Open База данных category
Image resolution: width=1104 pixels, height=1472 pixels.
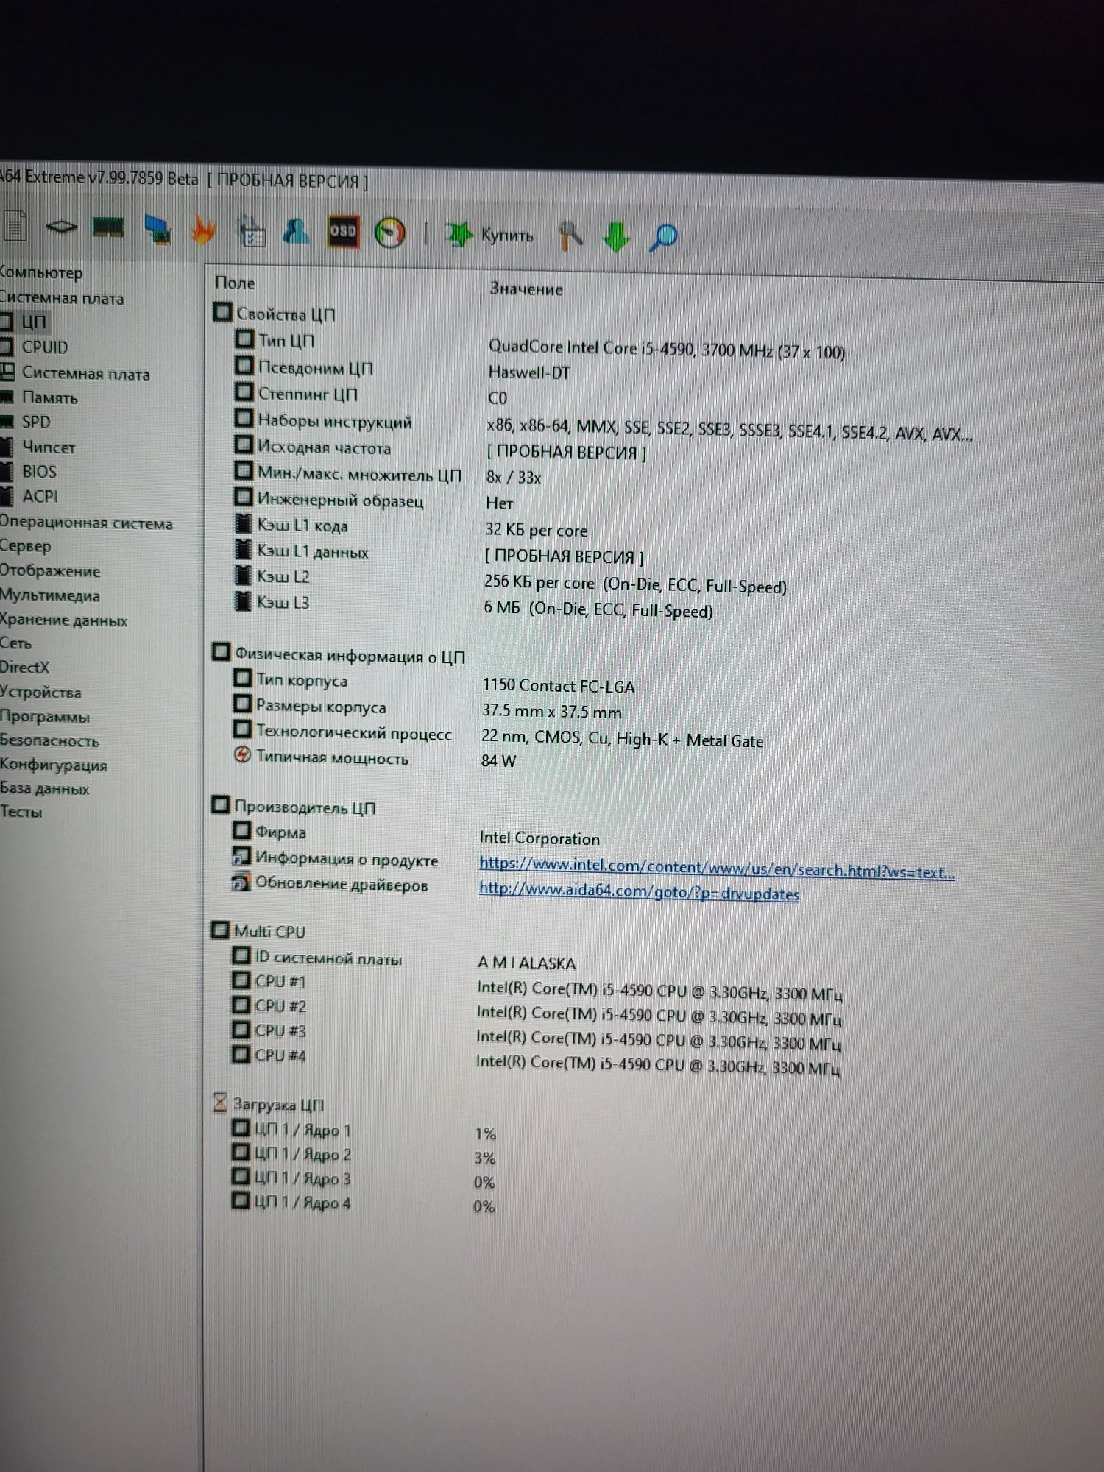pos(44,788)
